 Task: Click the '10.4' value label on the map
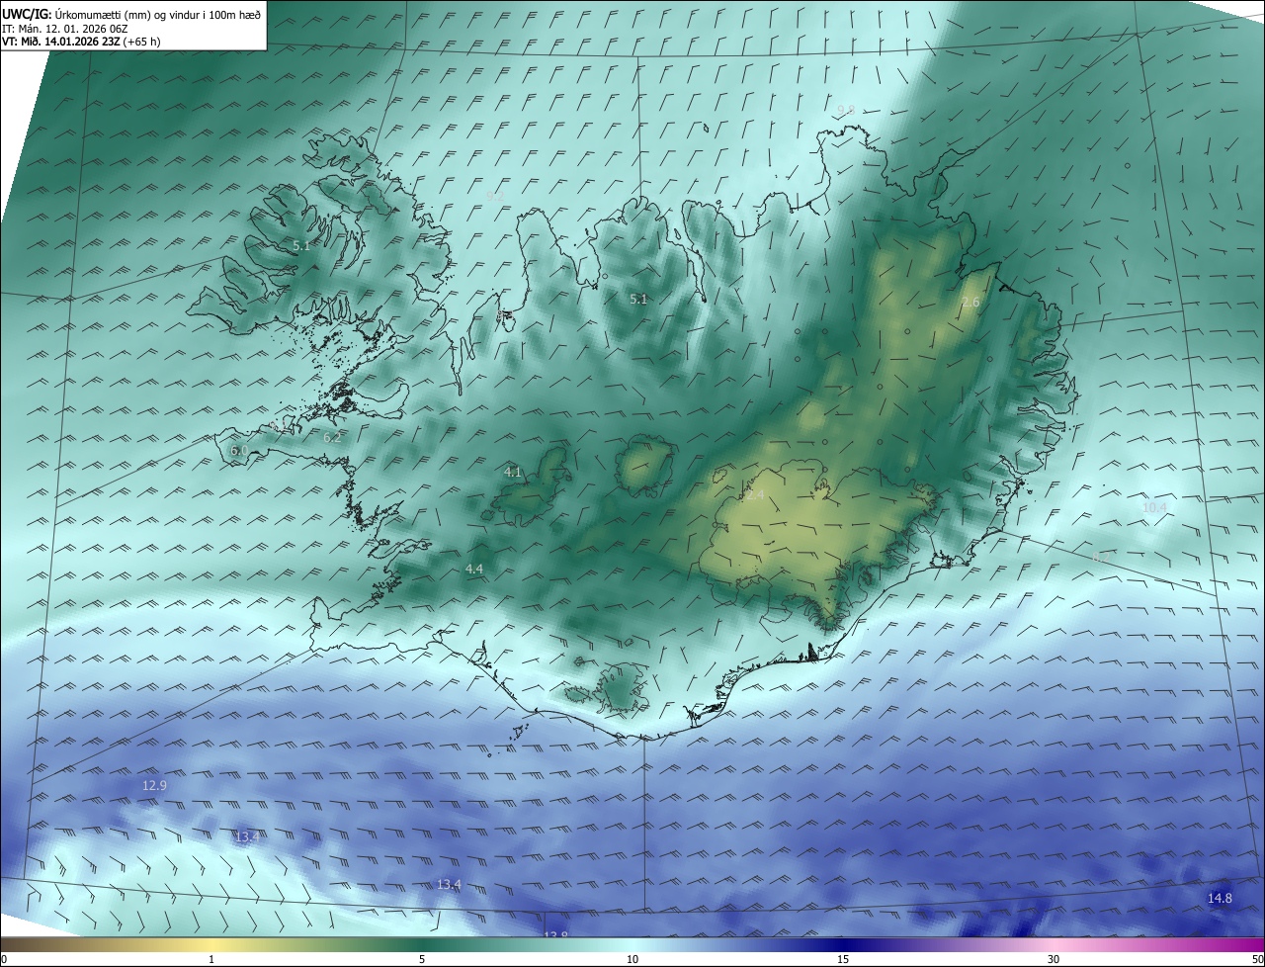[1154, 507]
